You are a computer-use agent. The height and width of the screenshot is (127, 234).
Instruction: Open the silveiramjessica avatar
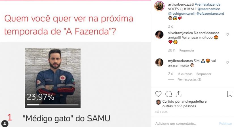(159, 35)
